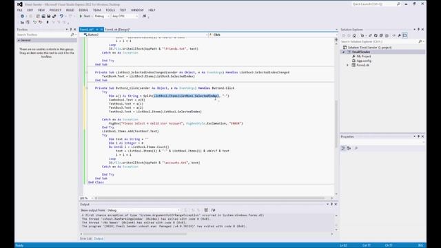Image resolution: width=441 pixels, height=248 pixels.
Task: Open the Any CPU platform dropdown
Action: [125, 17]
